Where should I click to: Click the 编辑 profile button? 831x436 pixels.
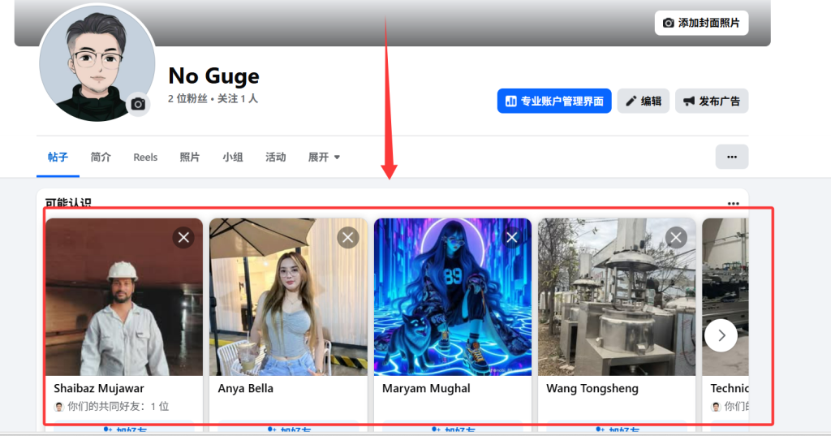pyautogui.click(x=643, y=101)
